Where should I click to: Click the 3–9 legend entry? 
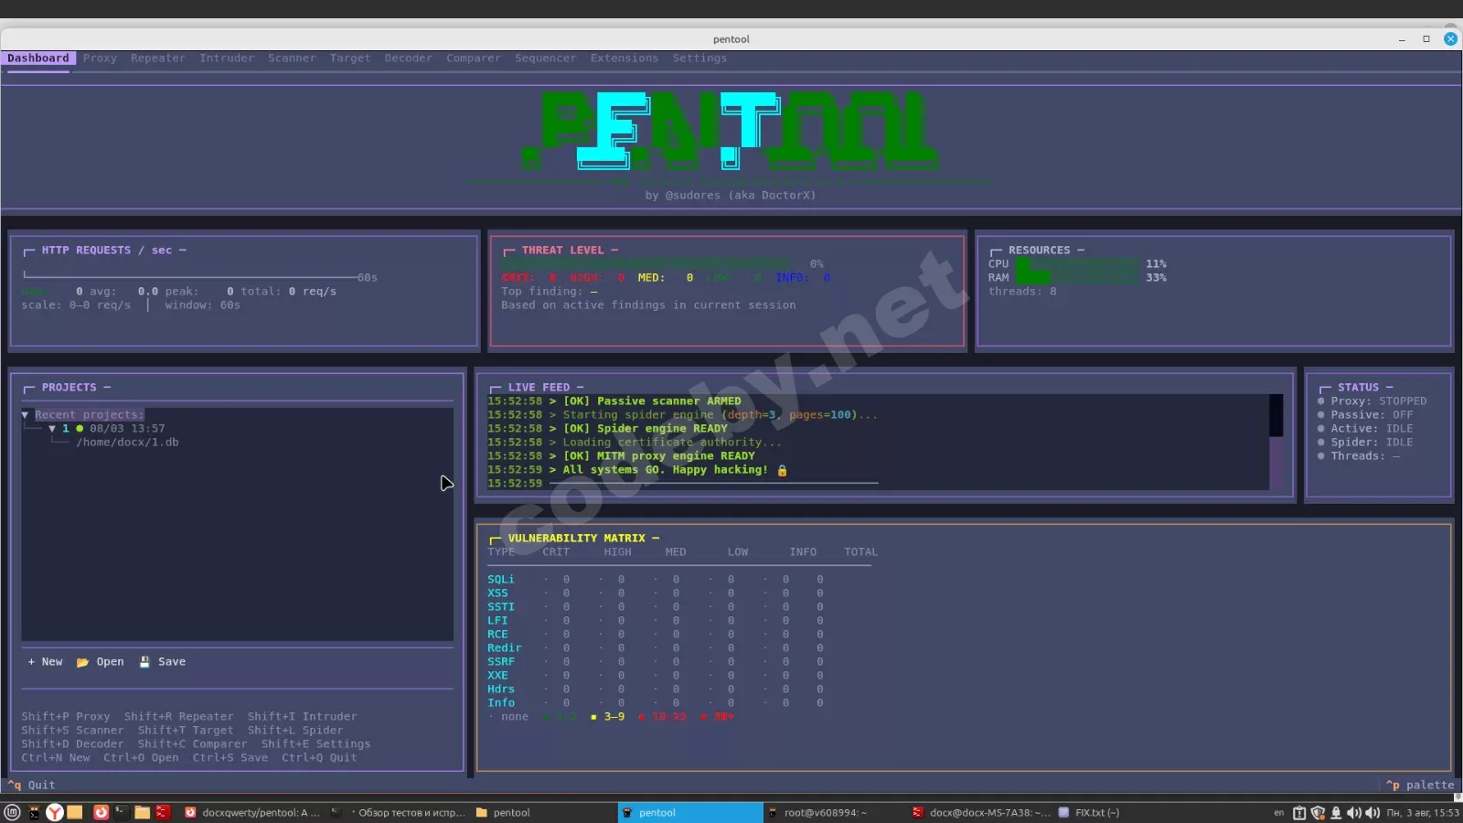[x=608, y=717]
